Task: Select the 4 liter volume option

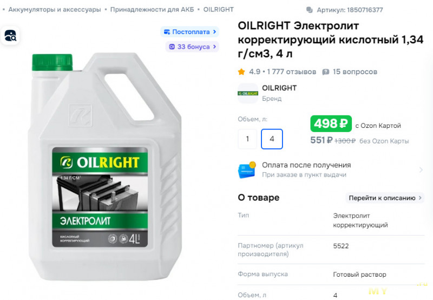Action: point(272,139)
